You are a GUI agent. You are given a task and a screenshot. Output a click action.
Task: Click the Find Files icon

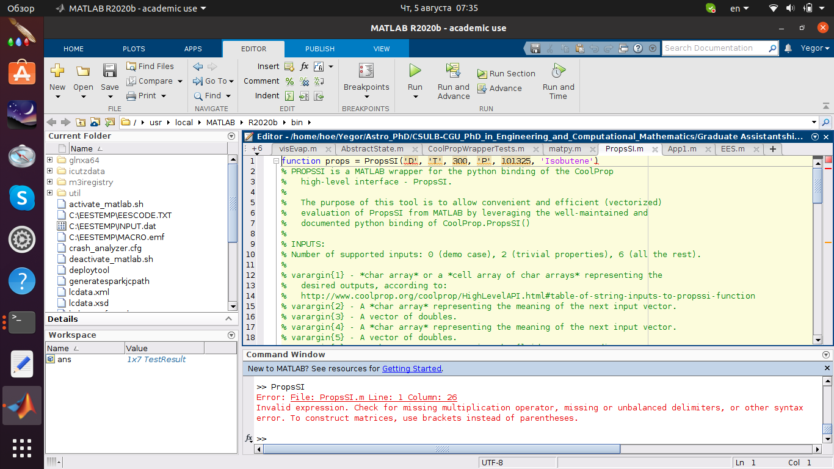pyautogui.click(x=132, y=66)
